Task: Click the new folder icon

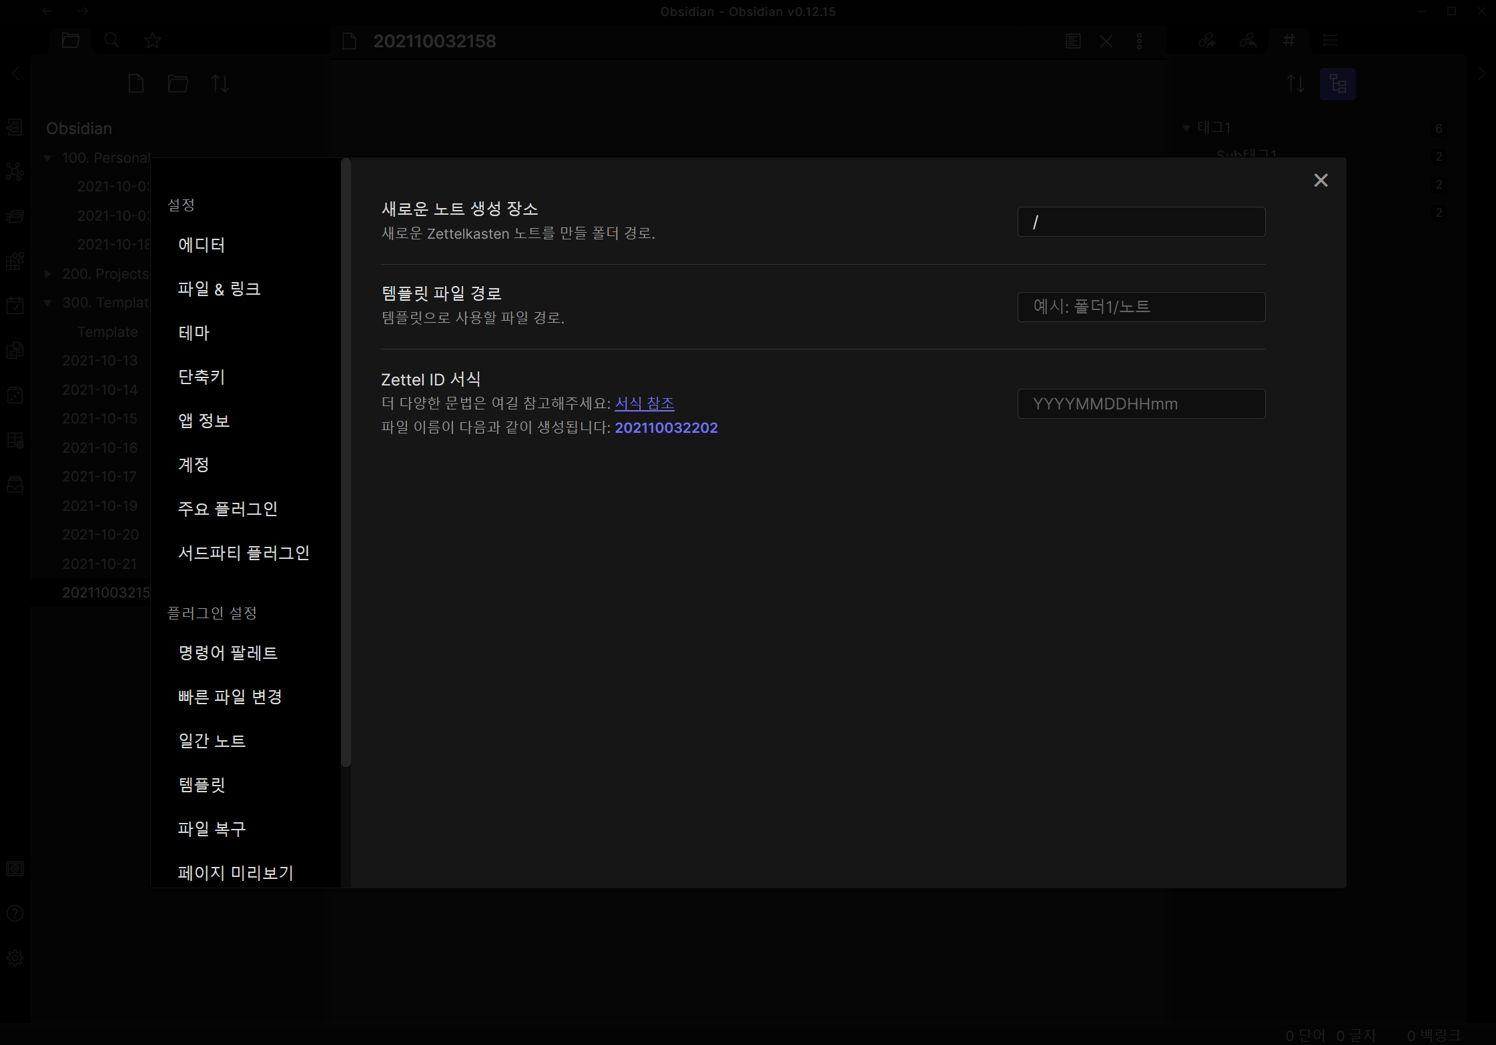Action: (x=177, y=84)
